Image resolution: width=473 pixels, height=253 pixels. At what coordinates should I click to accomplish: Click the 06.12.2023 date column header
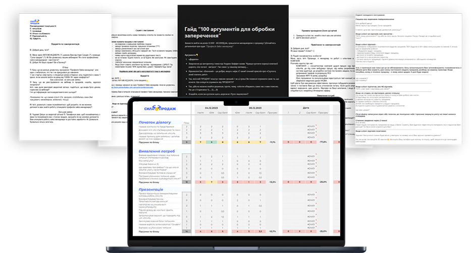(x=255, y=108)
